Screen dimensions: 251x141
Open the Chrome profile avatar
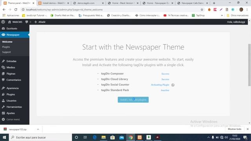click(x=241, y=9)
